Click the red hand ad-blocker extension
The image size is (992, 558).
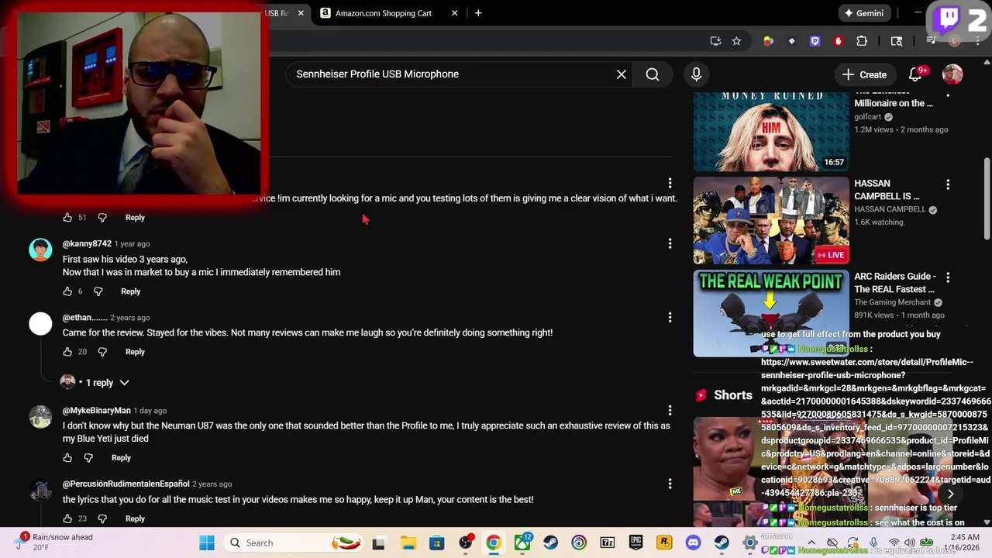838,41
